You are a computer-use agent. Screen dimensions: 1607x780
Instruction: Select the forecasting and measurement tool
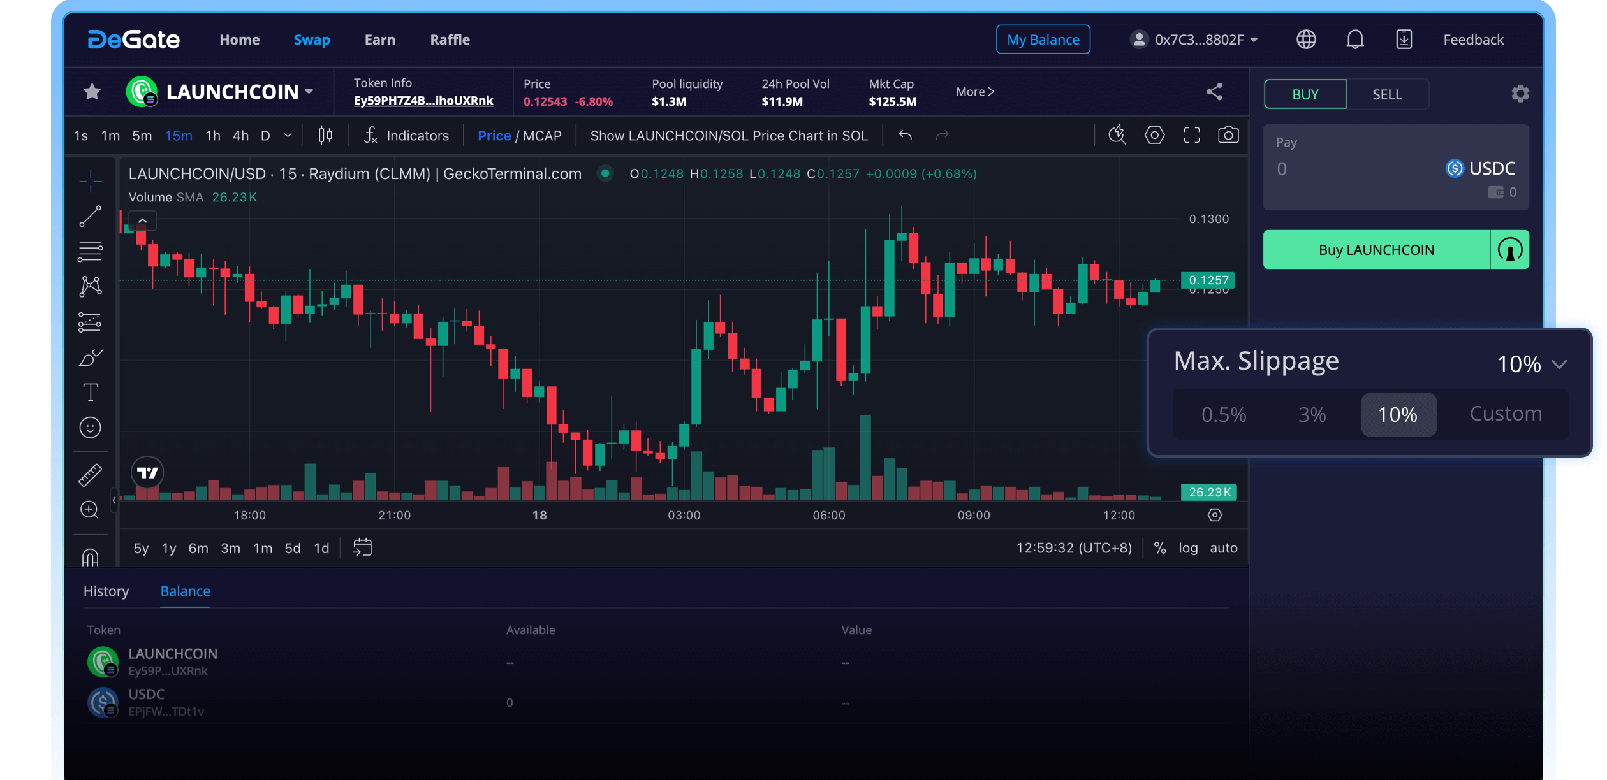pos(91,322)
